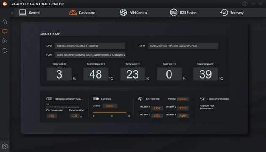Click the power plan icon
Image resolution: width=266 pixels, height=152 pixels.
pos(203,99)
